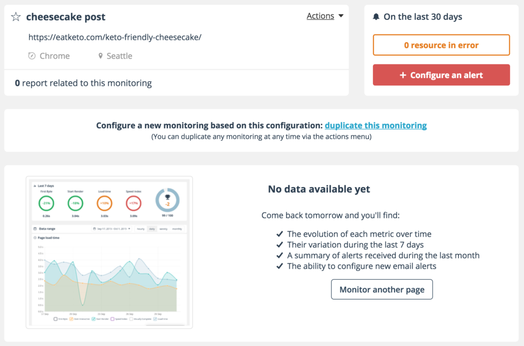
Task: Switch chart to the weekly tab
Action: pos(163,229)
